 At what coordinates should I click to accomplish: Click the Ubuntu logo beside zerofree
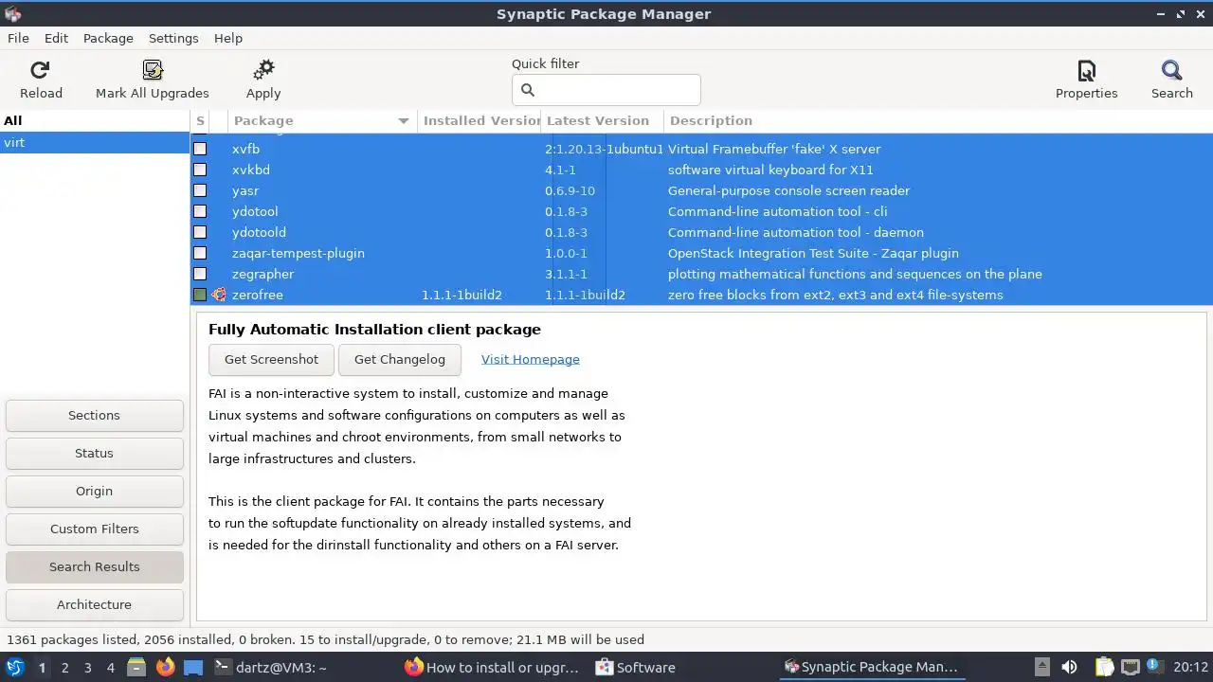[219, 295]
